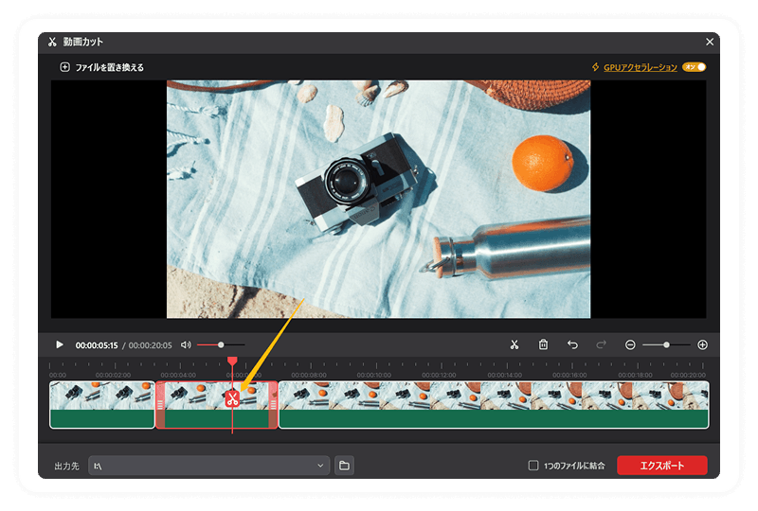This screenshot has width=758, height=511.
Task: Click the 00:00:10:00 ruler mark
Action: click(373, 375)
